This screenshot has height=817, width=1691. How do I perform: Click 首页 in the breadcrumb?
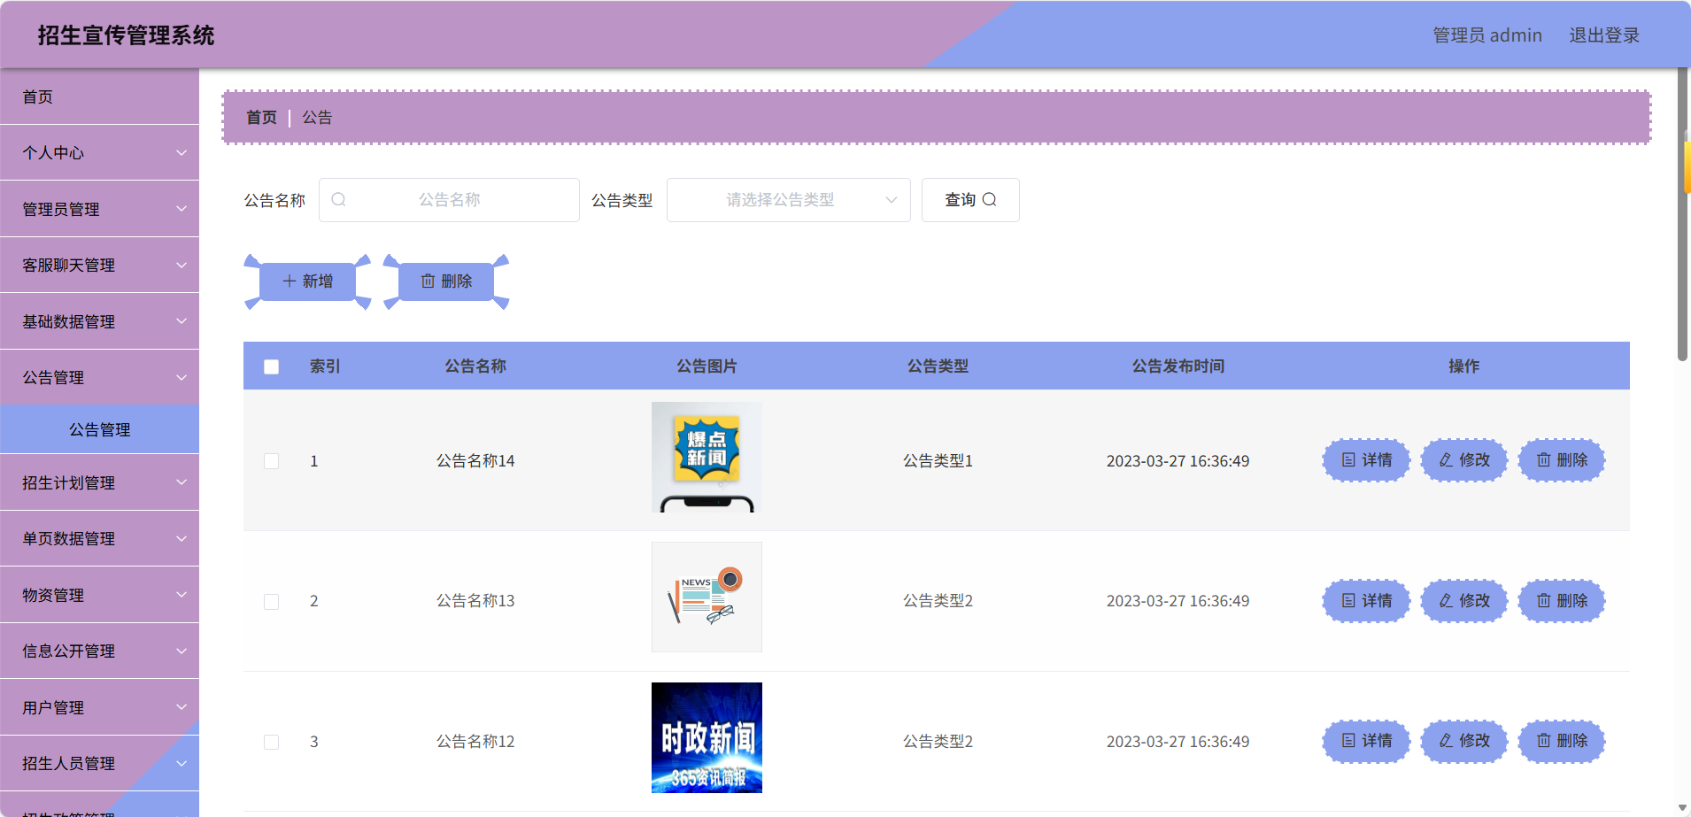coord(261,117)
